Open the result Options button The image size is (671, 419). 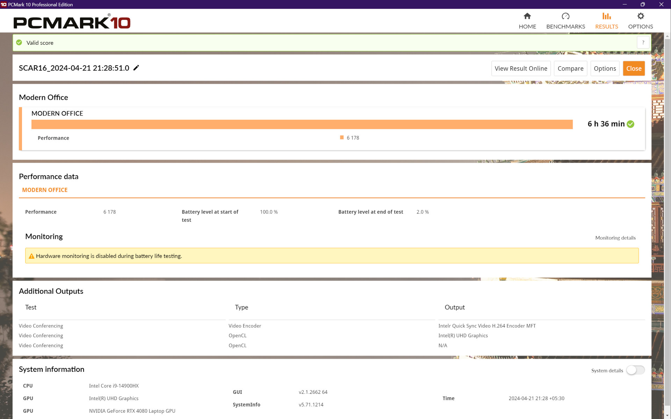605,68
